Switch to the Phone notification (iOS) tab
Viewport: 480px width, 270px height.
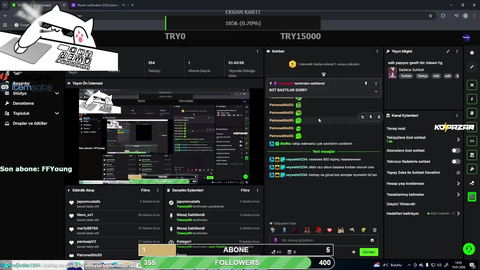[x=97, y=5]
